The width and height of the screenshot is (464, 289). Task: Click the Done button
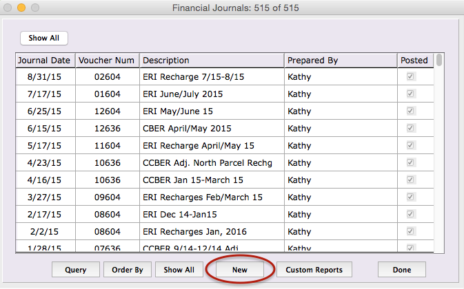(401, 270)
